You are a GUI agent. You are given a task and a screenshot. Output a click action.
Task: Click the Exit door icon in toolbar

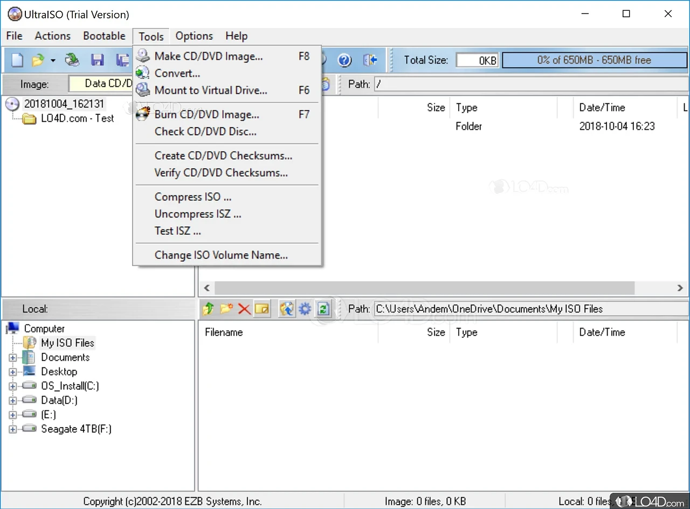[x=370, y=60]
